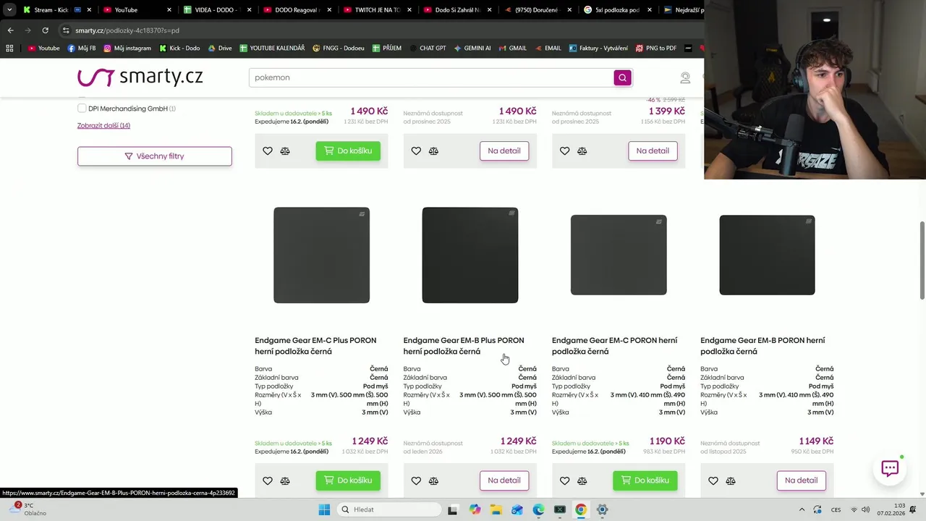Add EM-C PORON Do košíku
Screen dimensions: 926x521
point(645,480)
